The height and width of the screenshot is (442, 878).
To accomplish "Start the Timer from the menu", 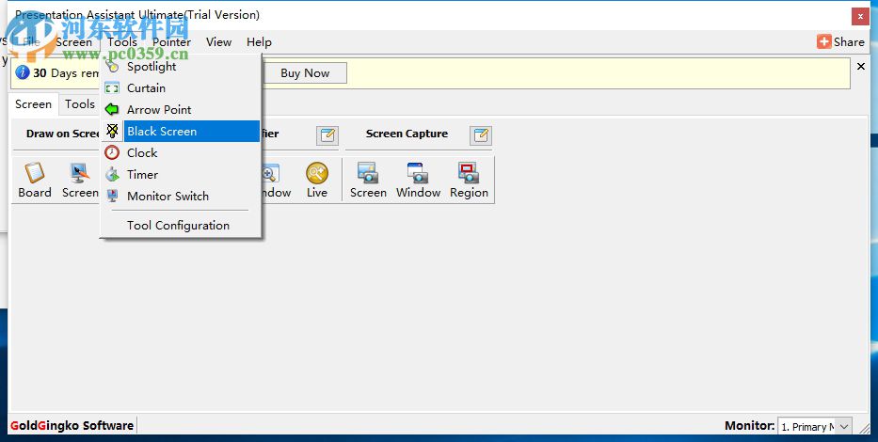I will [x=181, y=175].
